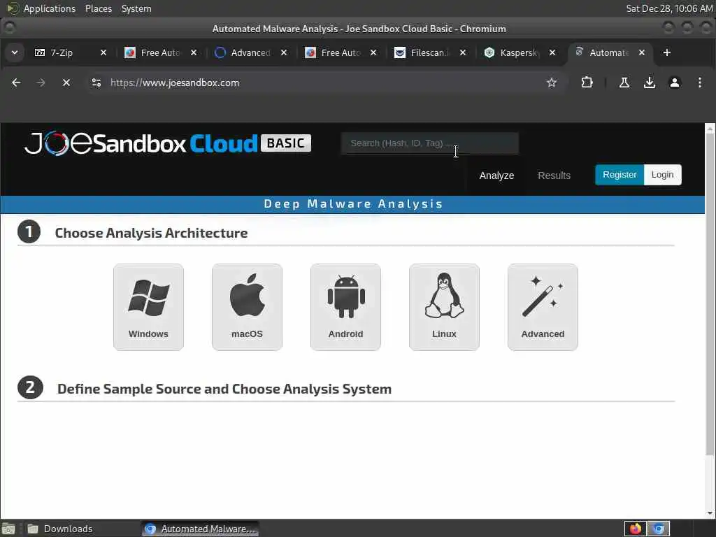Select the Windows analysis architecture

(148, 307)
